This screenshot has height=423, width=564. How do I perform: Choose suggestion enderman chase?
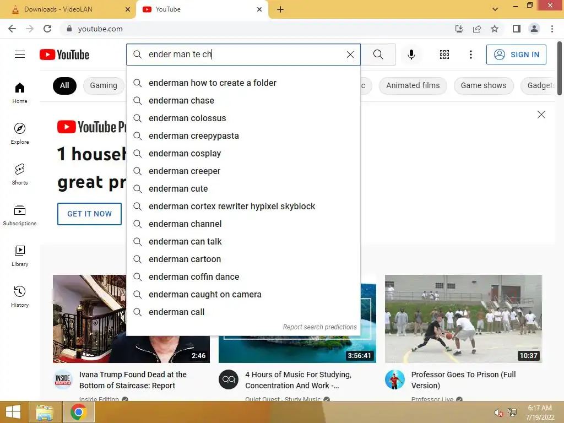pyautogui.click(x=243, y=101)
